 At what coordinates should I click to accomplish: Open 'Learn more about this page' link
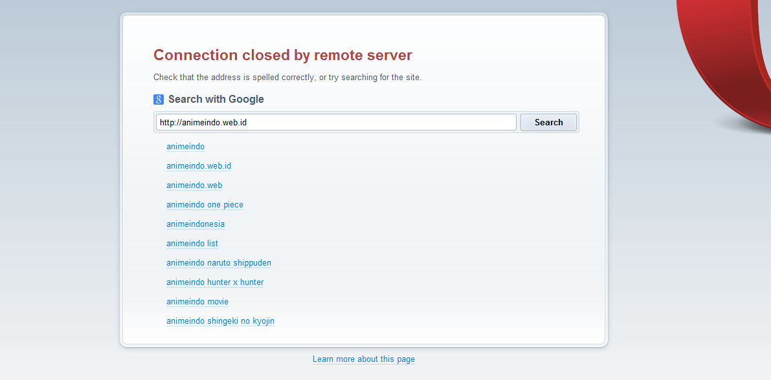364,359
